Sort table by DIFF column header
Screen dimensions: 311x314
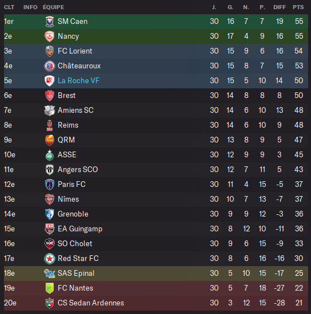(x=280, y=7)
